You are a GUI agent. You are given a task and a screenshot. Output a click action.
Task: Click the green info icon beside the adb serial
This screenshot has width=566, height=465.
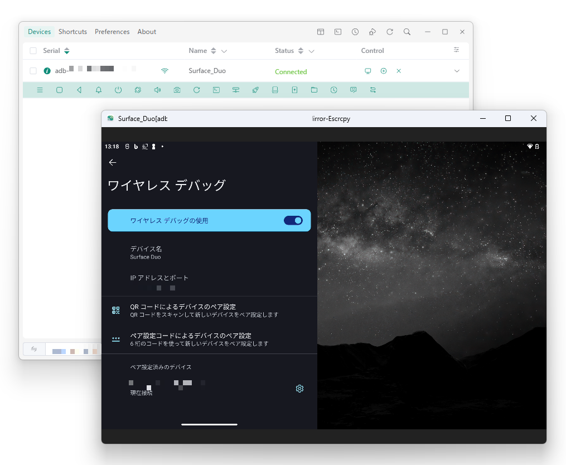(47, 71)
